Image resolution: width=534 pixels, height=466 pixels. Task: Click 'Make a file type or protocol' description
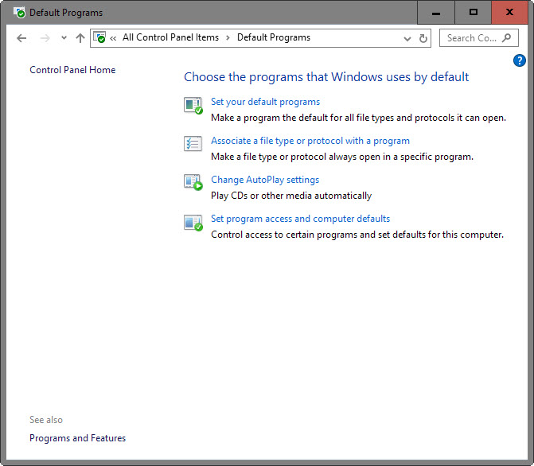(x=342, y=157)
